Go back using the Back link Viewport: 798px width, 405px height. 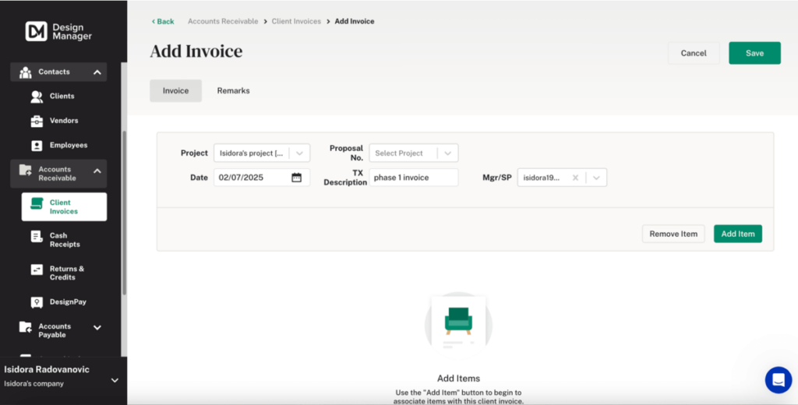pos(163,21)
